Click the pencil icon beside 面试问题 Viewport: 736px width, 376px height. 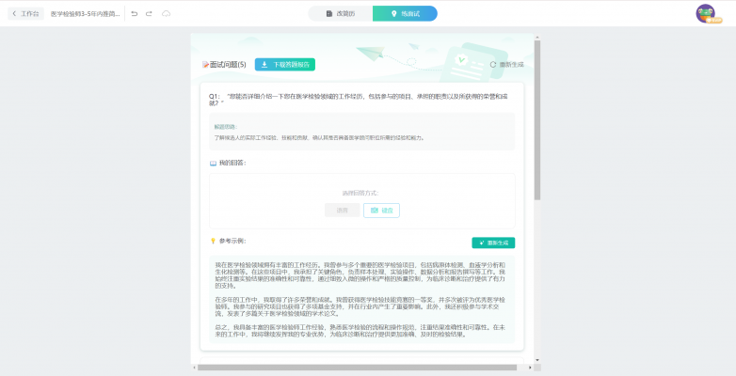(x=205, y=65)
